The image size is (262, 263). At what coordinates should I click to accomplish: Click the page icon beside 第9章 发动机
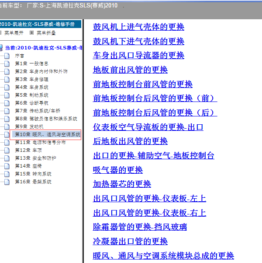point(7,127)
